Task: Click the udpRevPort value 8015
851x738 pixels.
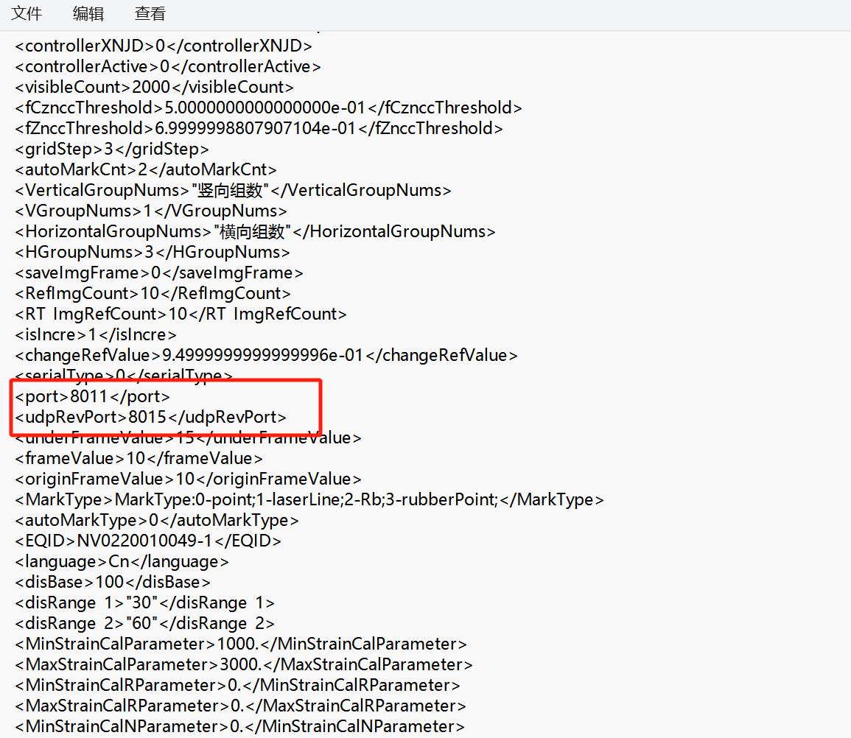Action: pos(147,417)
